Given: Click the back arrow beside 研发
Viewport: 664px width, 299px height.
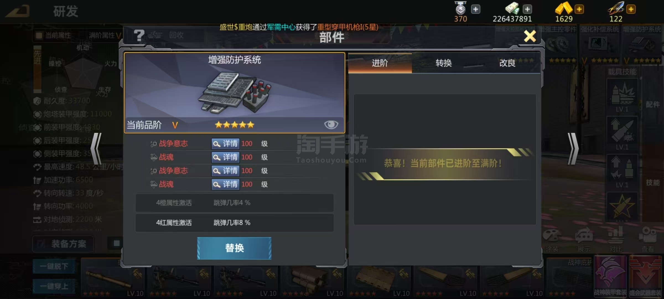Looking at the screenshot, I should (17, 11).
